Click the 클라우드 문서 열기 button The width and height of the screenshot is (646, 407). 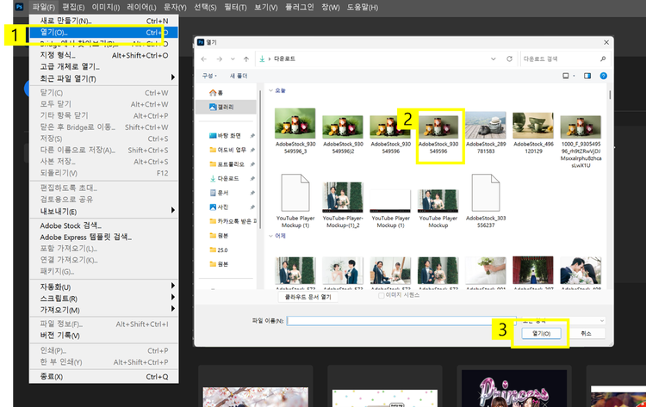307,297
